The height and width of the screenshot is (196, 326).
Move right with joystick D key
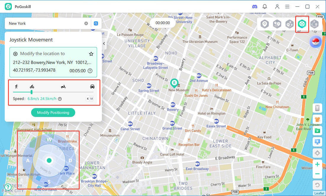click(70, 160)
